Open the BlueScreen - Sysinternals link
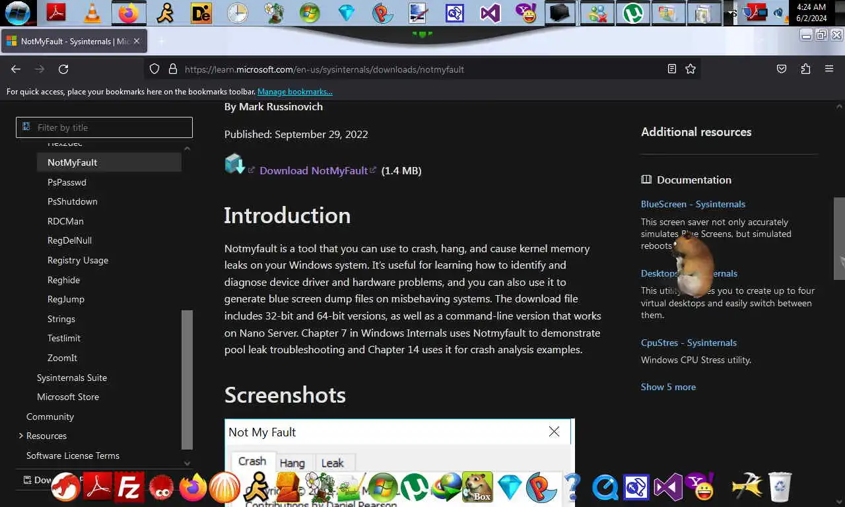845x507 pixels. pos(693,204)
